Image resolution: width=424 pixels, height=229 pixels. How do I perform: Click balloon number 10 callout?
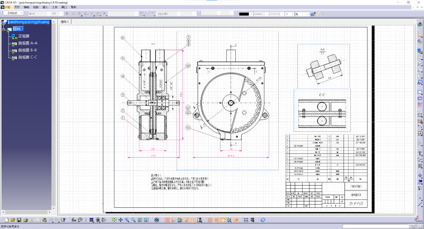coord(188,66)
